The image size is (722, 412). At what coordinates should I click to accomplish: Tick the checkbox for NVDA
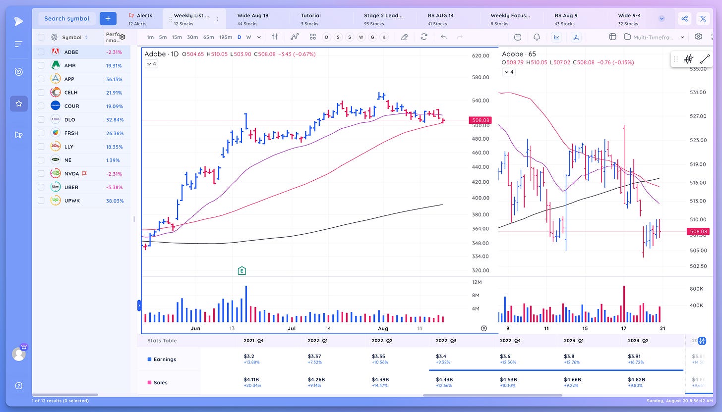click(x=41, y=174)
